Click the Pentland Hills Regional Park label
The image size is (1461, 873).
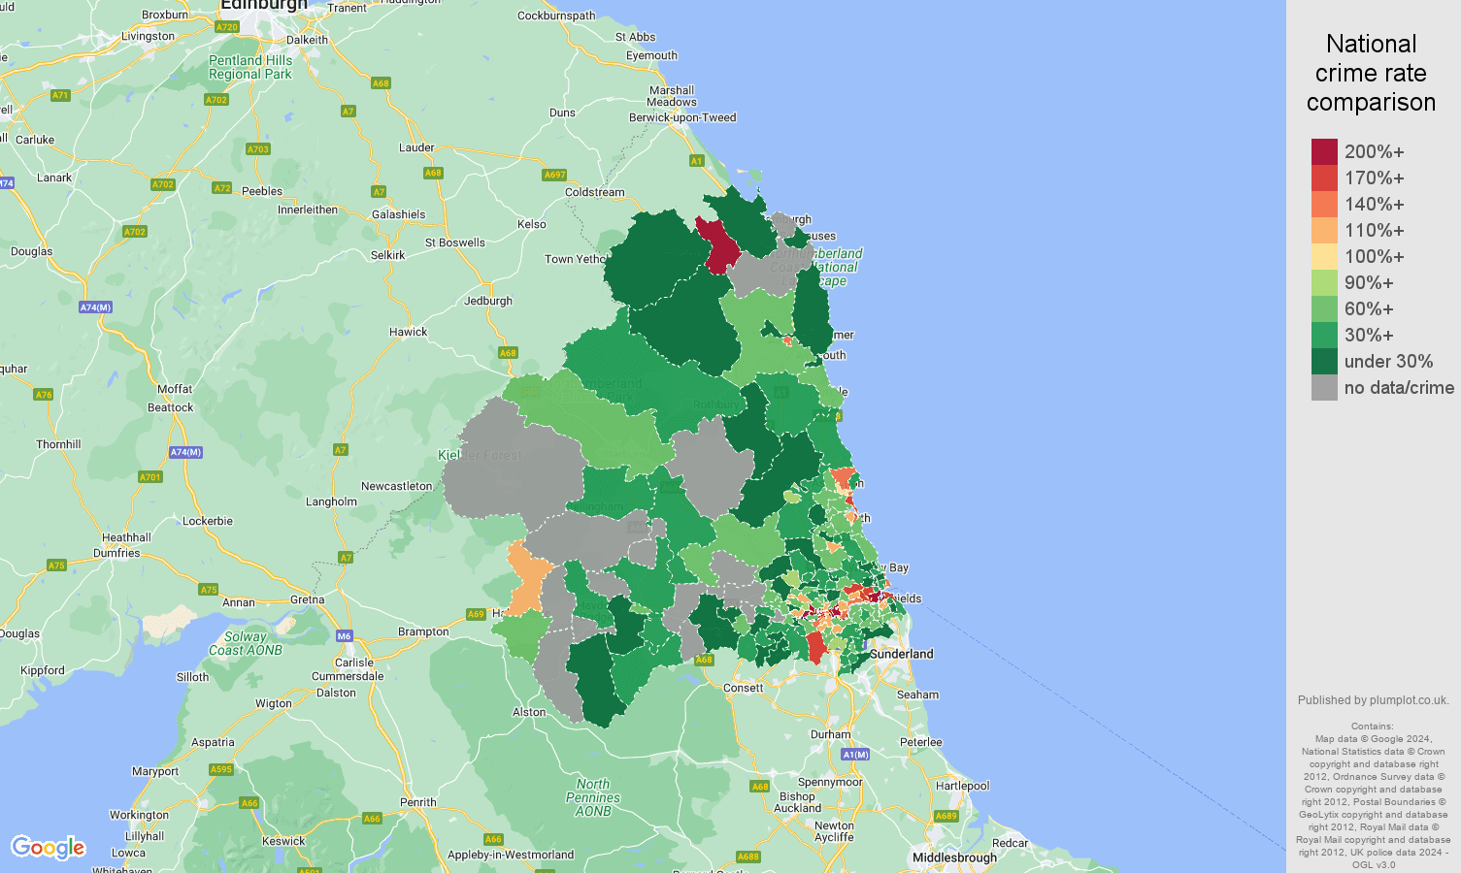(250, 67)
